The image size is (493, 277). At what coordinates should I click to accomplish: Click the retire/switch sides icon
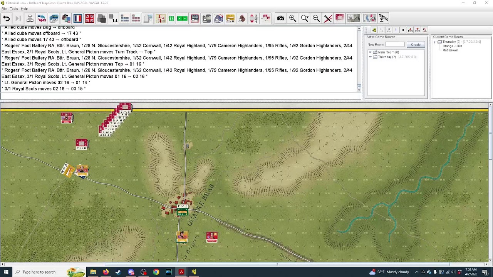pyautogui.click(x=42, y=18)
